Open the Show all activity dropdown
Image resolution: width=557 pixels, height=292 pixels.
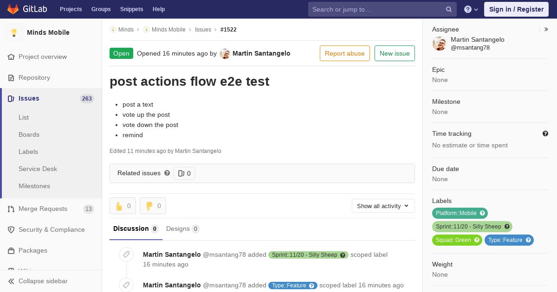coord(383,206)
